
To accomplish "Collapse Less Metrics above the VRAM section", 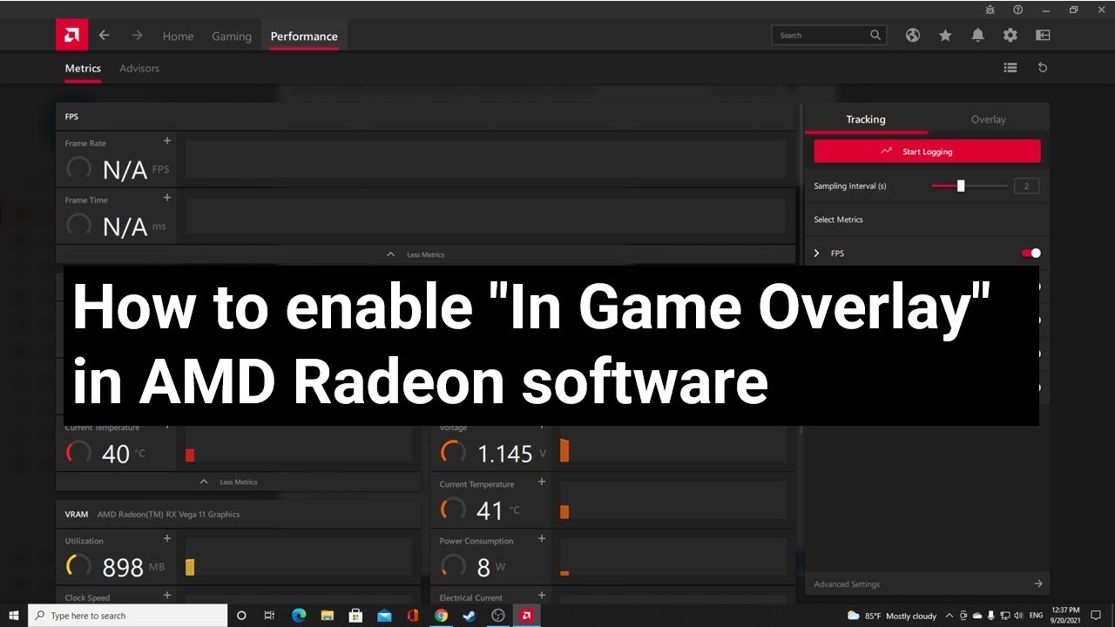I will point(227,482).
